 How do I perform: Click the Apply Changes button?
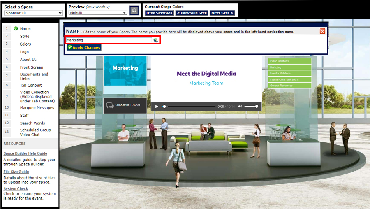[x=84, y=48]
